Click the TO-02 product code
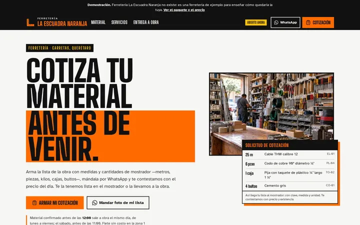Viewport: 360px width, 225px height. point(330,172)
